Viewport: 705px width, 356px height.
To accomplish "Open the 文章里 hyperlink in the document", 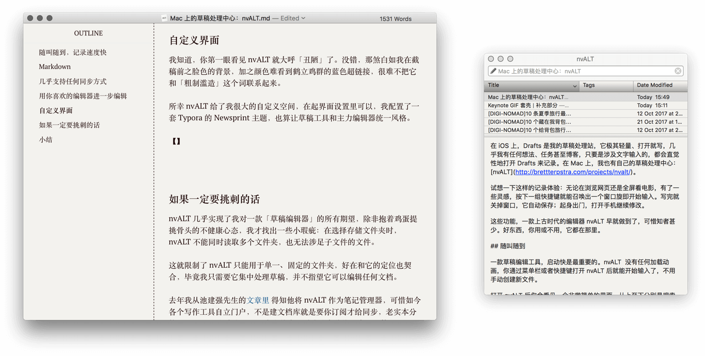I will [258, 301].
